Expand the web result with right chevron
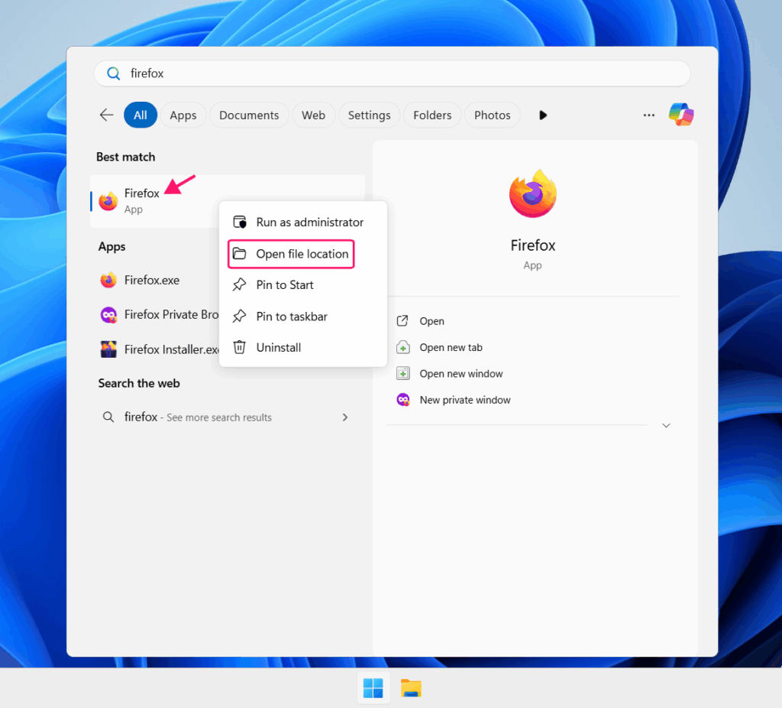The height and width of the screenshot is (708, 782). (345, 417)
